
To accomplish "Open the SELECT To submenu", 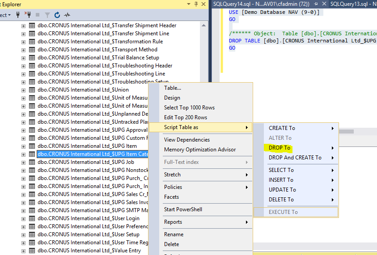I will [296, 170].
